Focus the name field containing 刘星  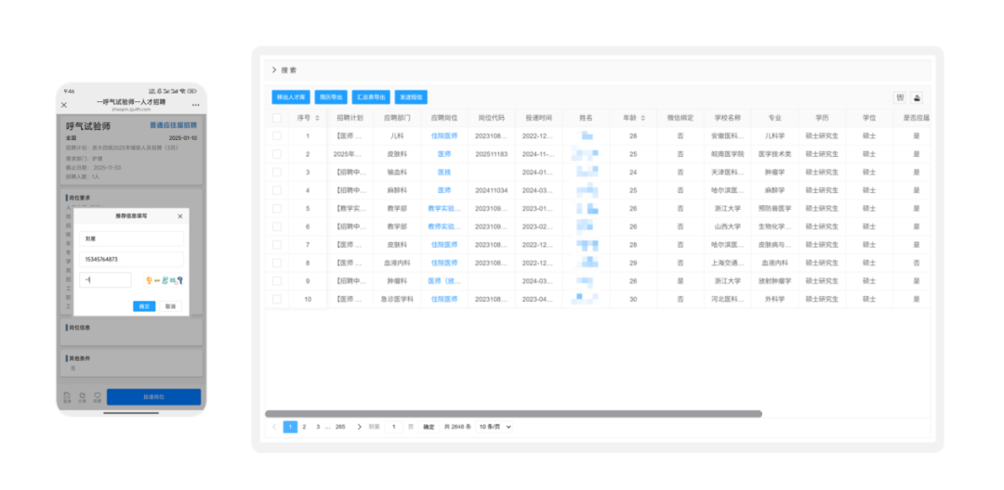131,239
